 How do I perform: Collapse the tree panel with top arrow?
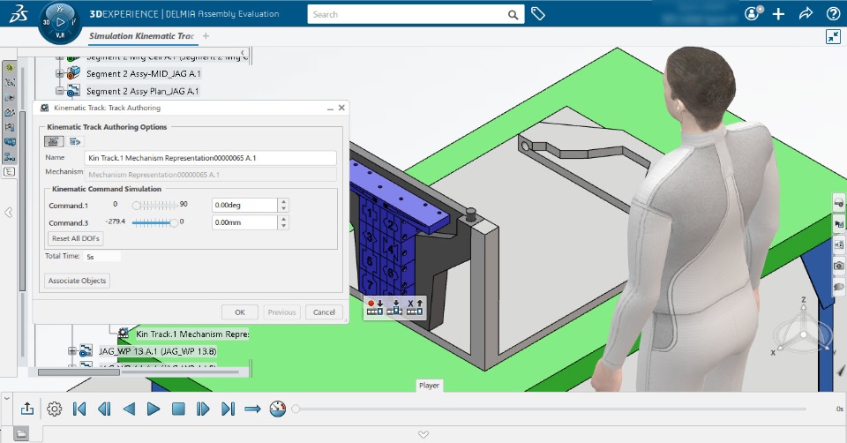click(243, 52)
